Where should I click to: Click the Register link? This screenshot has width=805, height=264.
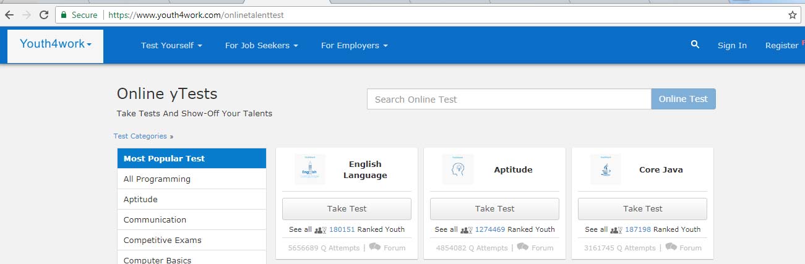coord(782,45)
